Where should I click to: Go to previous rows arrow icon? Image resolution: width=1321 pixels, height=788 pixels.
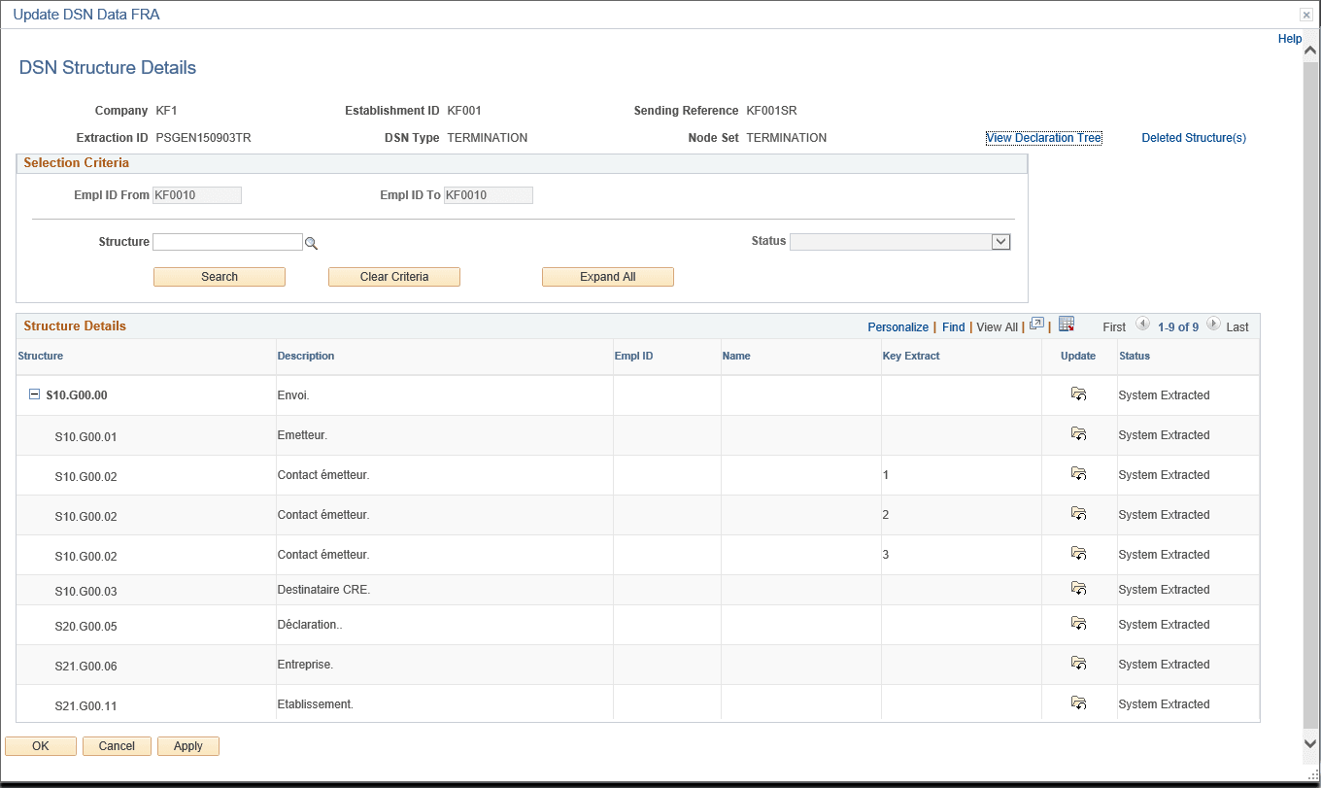[1142, 325]
